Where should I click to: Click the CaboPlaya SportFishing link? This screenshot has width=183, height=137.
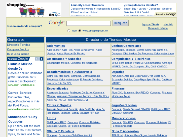147,79
